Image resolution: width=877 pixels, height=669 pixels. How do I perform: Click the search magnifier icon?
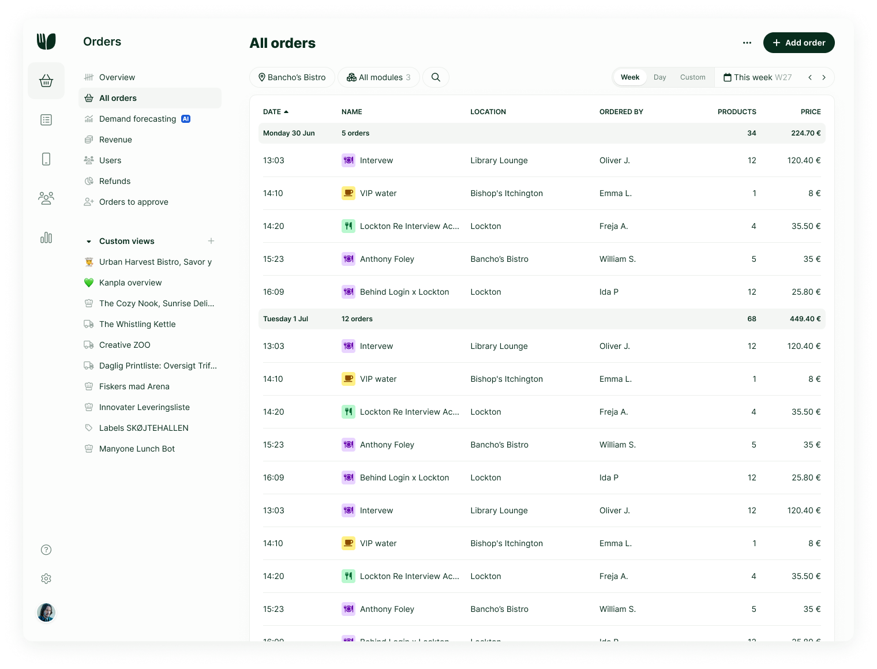tap(436, 77)
